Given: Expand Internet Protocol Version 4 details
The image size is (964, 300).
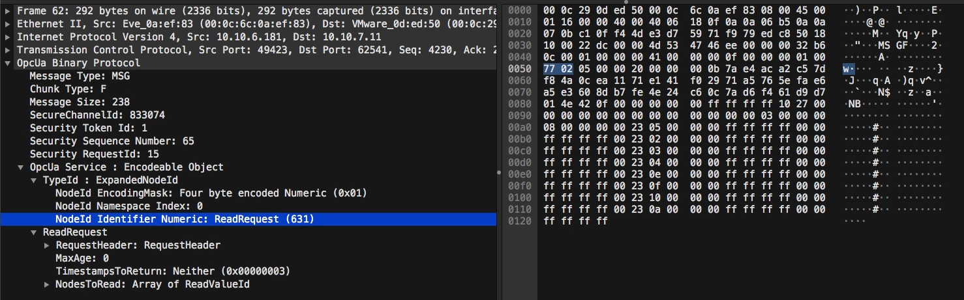Looking at the screenshot, I should point(7,37).
